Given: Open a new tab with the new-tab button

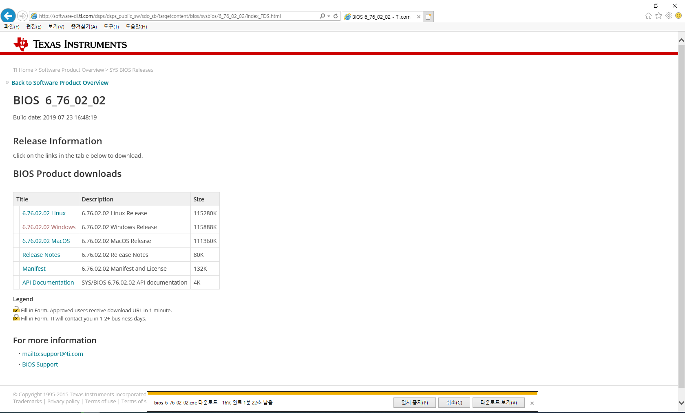Looking at the screenshot, I should coord(428,16).
